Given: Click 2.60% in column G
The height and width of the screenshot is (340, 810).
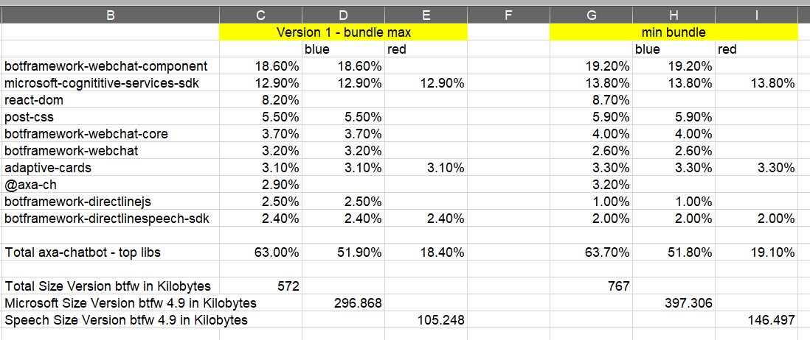Looking at the screenshot, I should [x=610, y=151].
